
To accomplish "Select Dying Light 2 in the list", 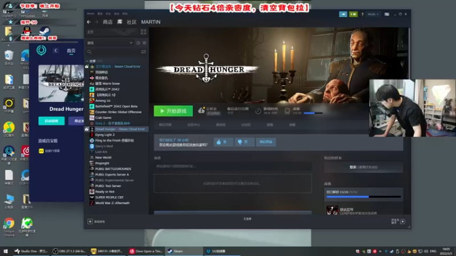I will click(x=105, y=135).
